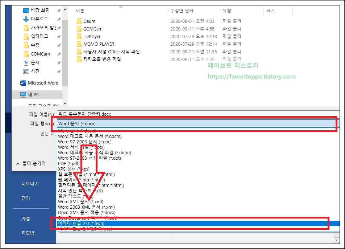Click the Daum folder date 2020-08-01 오전 4:03

[192, 21]
